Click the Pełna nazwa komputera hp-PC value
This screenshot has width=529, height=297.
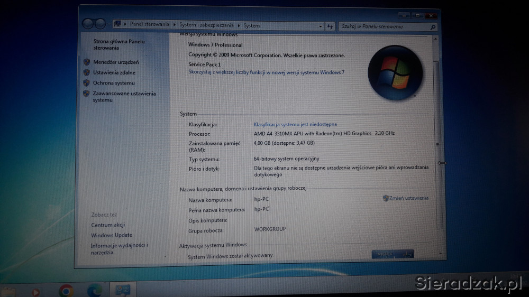[x=261, y=209]
